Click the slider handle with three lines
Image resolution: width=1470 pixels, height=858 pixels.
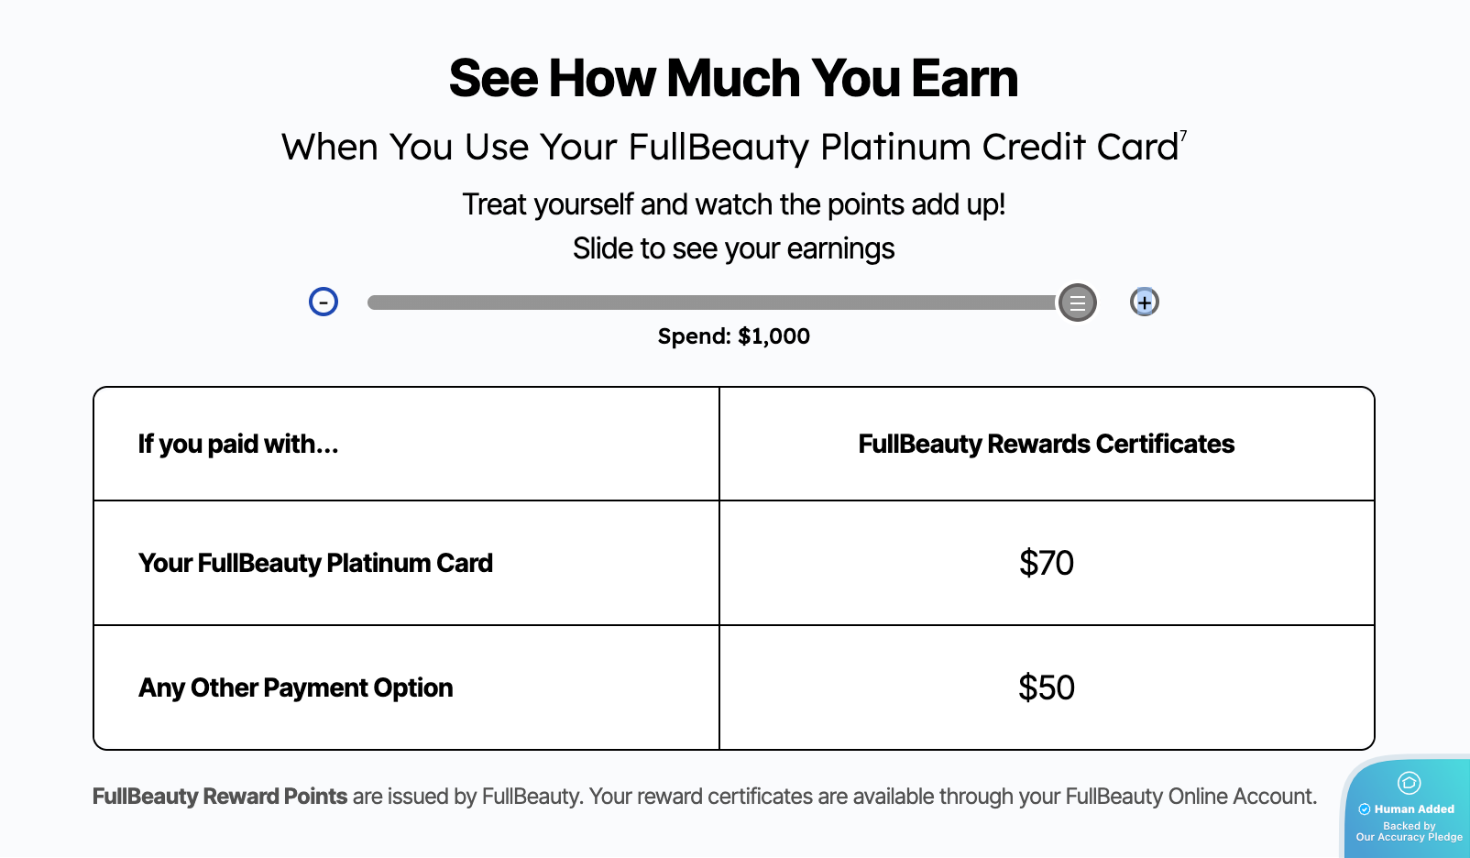1078,302
